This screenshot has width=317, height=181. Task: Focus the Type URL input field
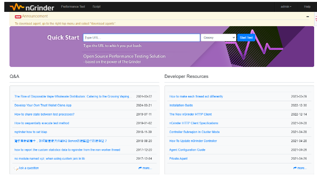pyautogui.click(x=142, y=38)
